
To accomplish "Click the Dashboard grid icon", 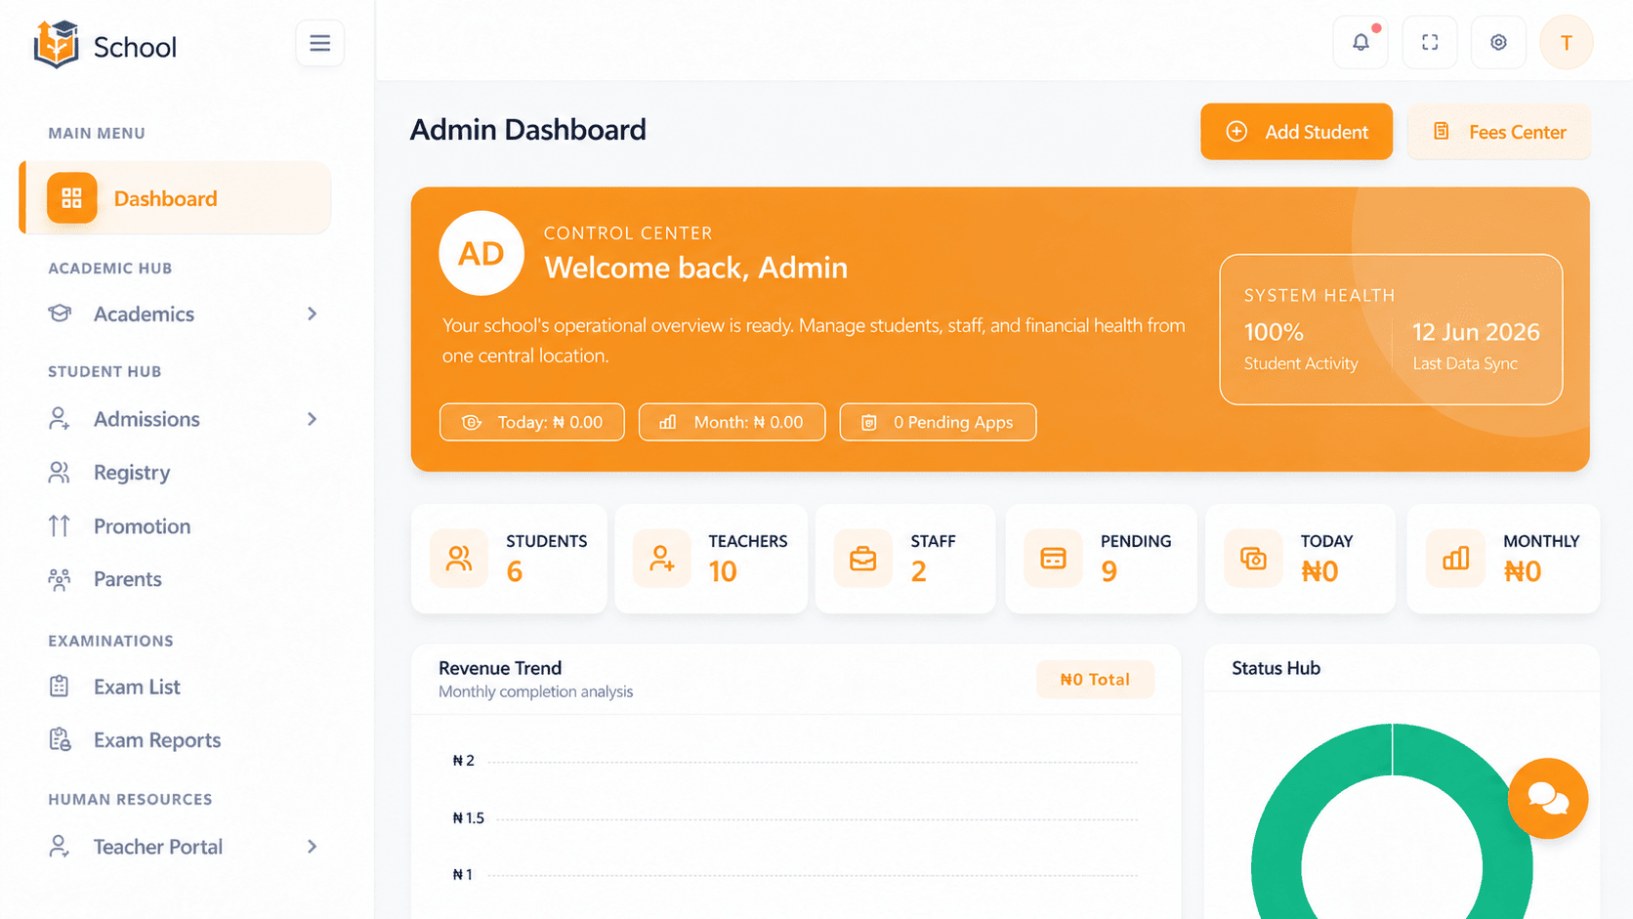I will coord(72,198).
